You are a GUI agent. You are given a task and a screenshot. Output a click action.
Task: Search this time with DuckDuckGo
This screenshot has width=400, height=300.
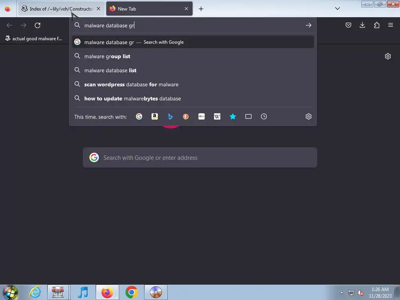pyautogui.click(x=186, y=116)
